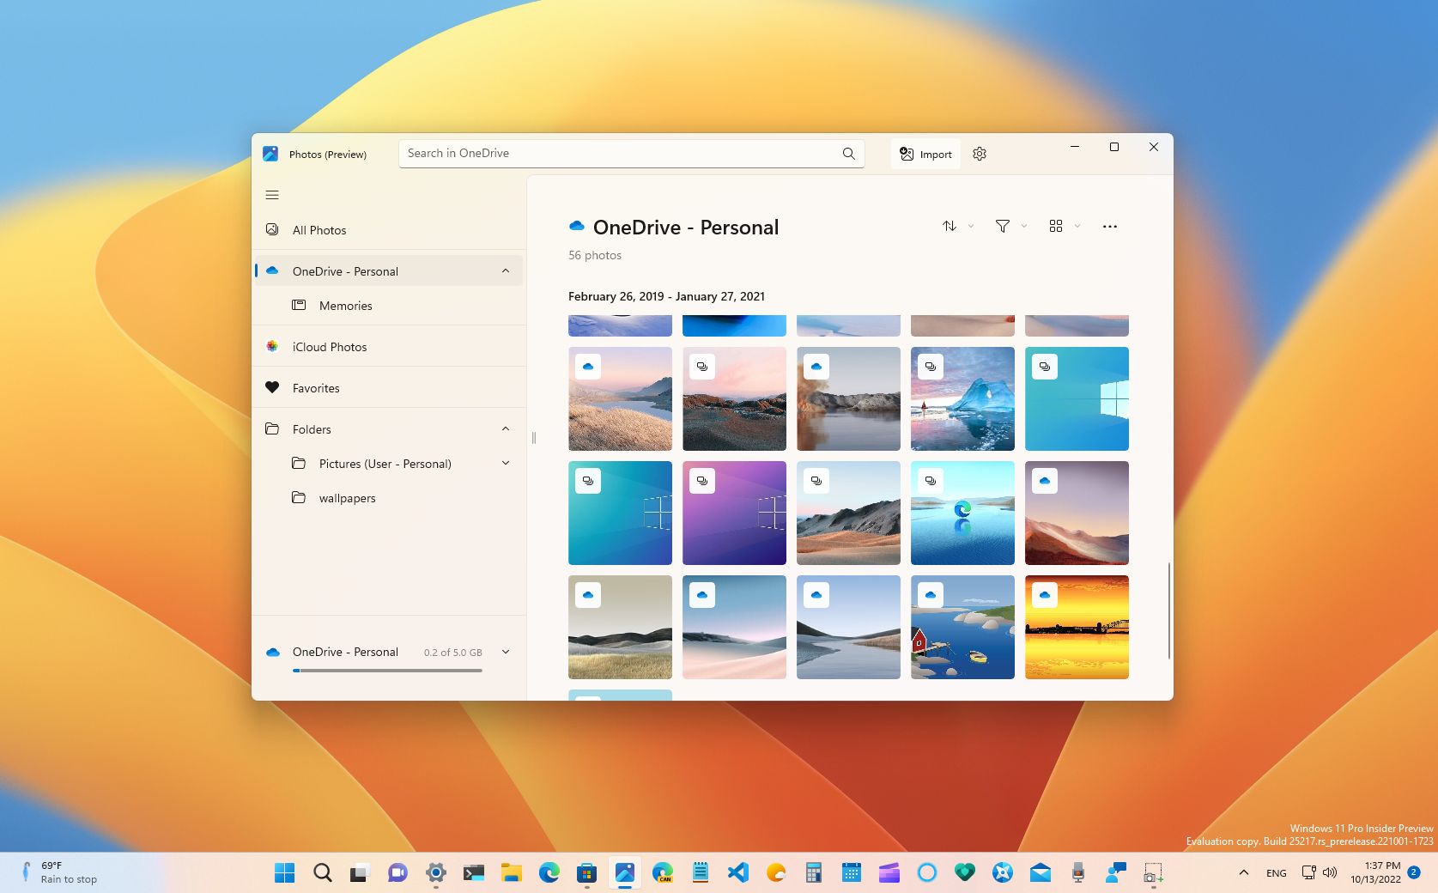This screenshot has height=893, width=1438.
Task: Open the sort order options
Action: (x=950, y=226)
